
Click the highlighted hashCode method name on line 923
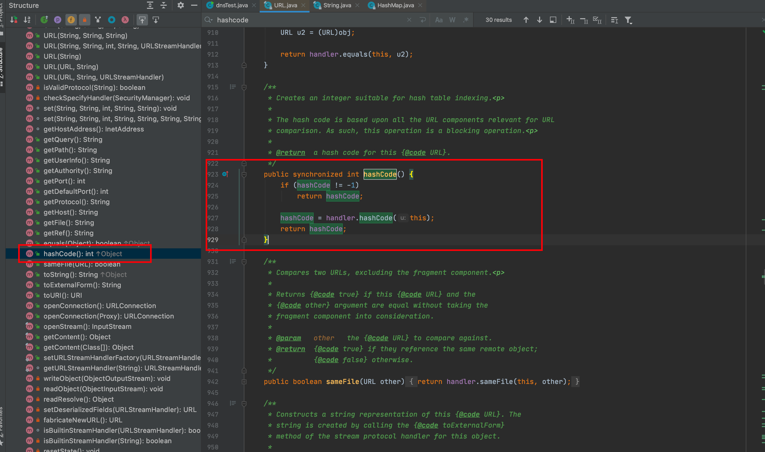point(380,174)
